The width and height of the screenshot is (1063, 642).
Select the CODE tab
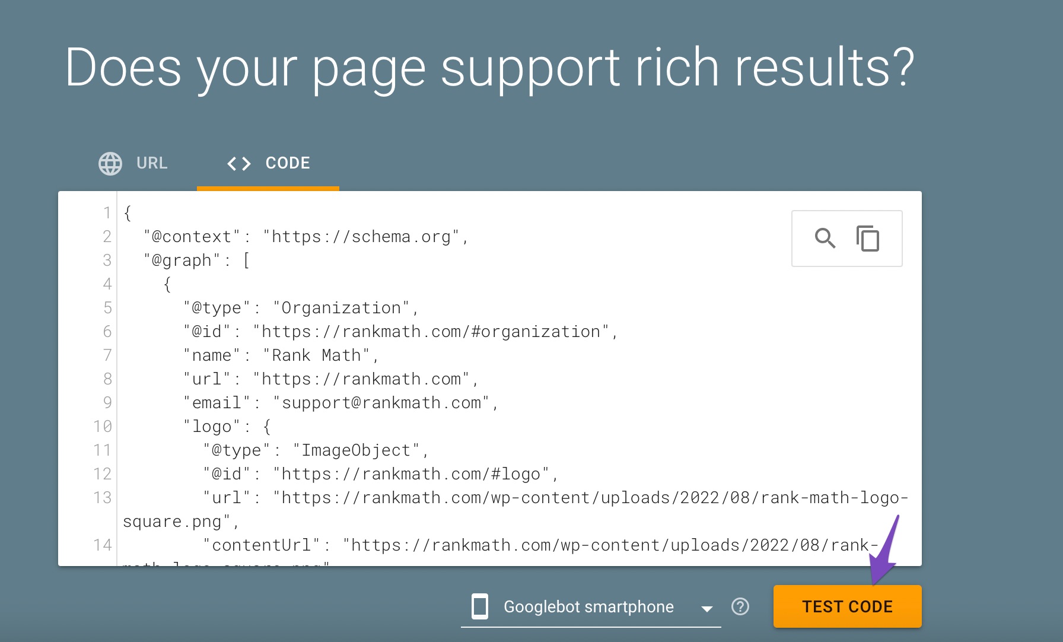[268, 163]
